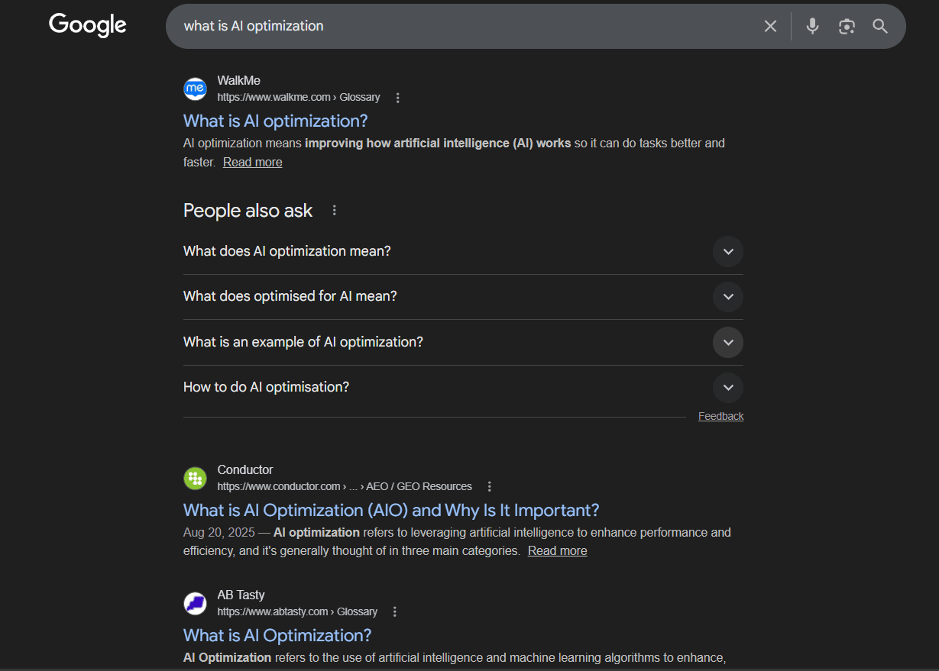Click the Feedback link
This screenshot has width=939, height=671.
[x=720, y=415]
